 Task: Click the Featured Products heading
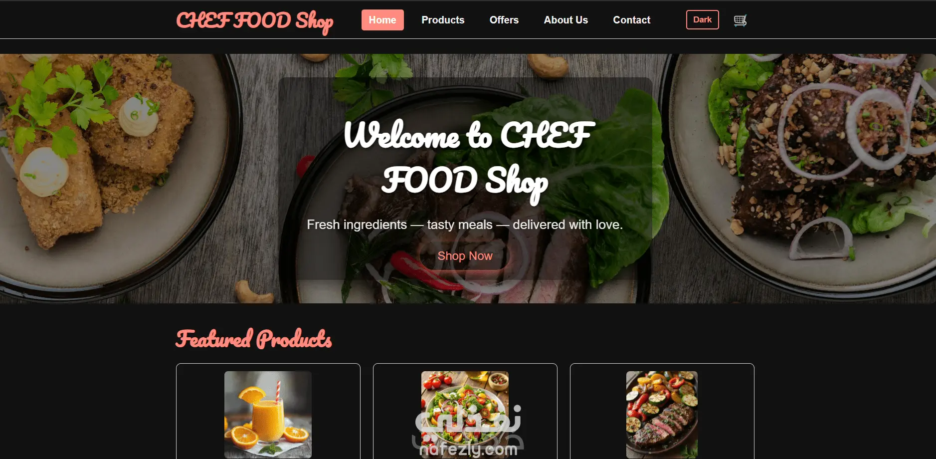coord(254,339)
